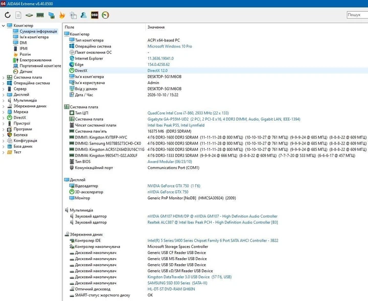
Task: Start the stability test flame icon
Action: click(x=62, y=15)
